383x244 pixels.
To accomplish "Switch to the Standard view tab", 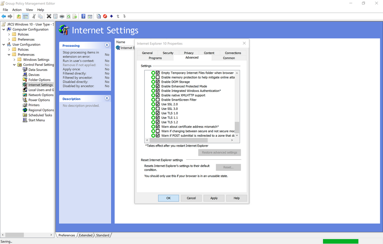I will click(x=103, y=235).
